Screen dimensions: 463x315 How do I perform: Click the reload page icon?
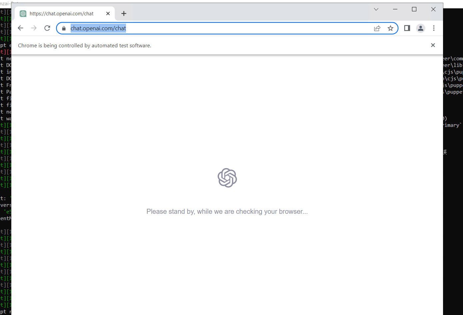click(47, 28)
